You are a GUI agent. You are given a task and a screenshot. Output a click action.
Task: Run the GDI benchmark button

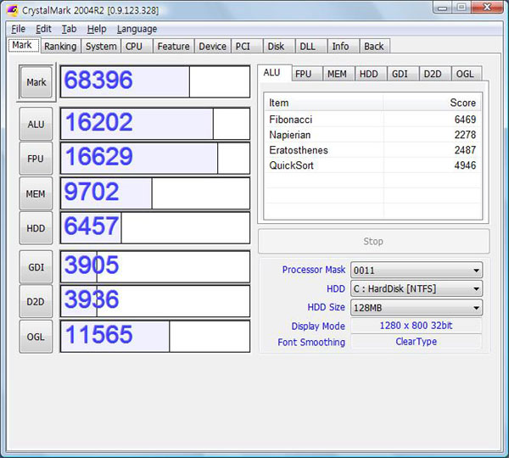point(36,267)
